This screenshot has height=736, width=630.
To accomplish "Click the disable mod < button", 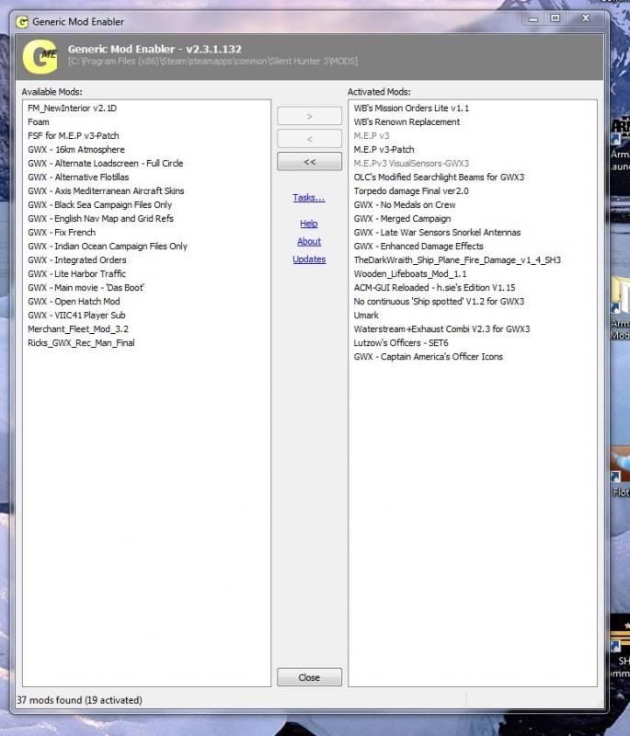I will click(309, 139).
